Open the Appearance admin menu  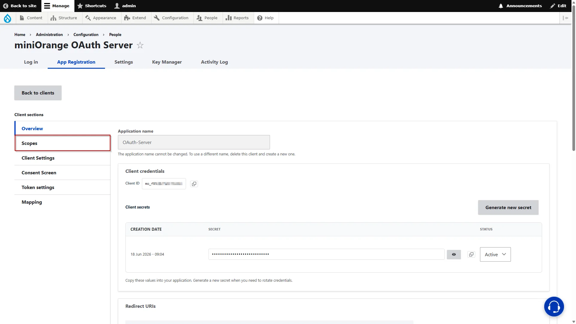[101, 18]
